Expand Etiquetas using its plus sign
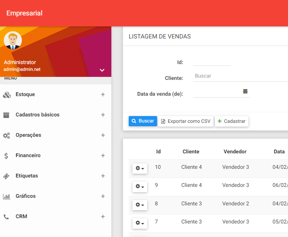 103,176
